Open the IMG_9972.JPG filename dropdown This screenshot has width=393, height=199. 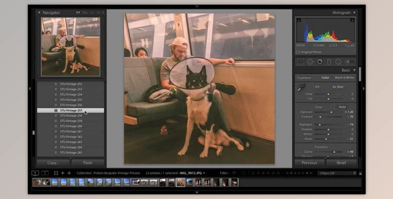tap(193, 173)
